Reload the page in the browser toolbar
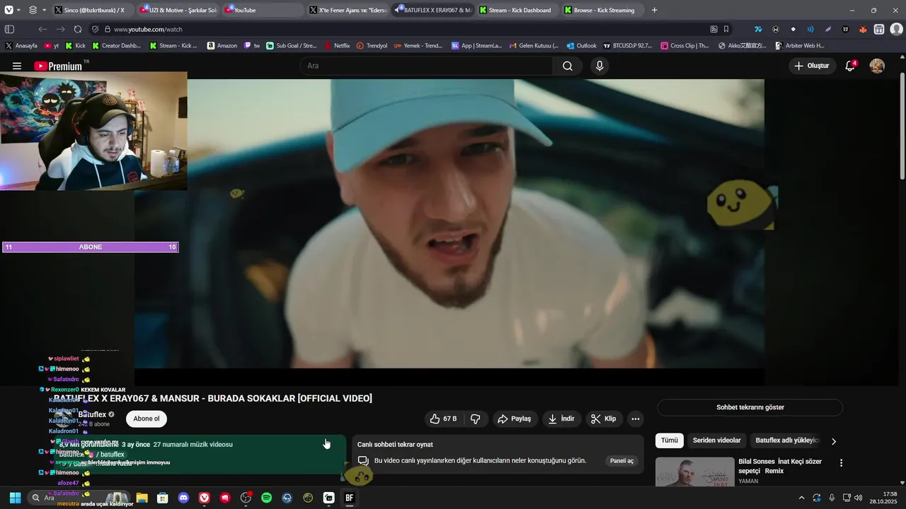 coord(78,29)
